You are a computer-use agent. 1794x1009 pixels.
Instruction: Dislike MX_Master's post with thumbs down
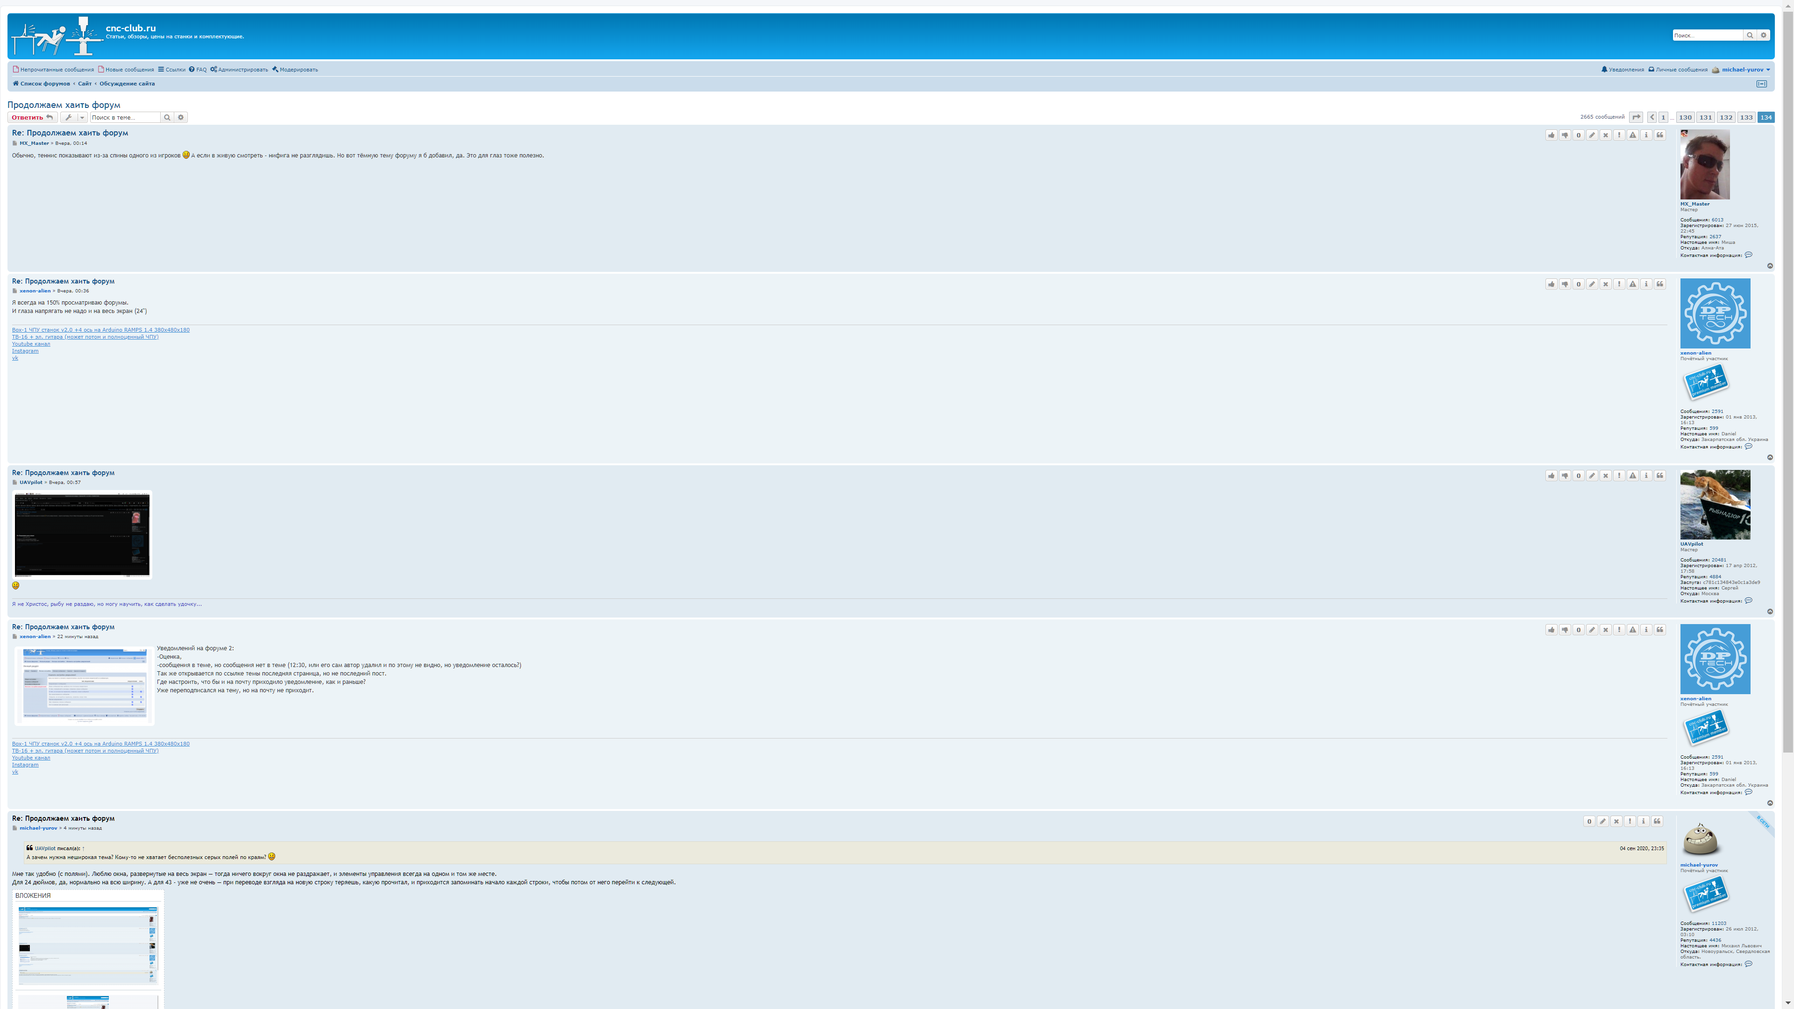pyautogui.click(x=1565, y=135)
